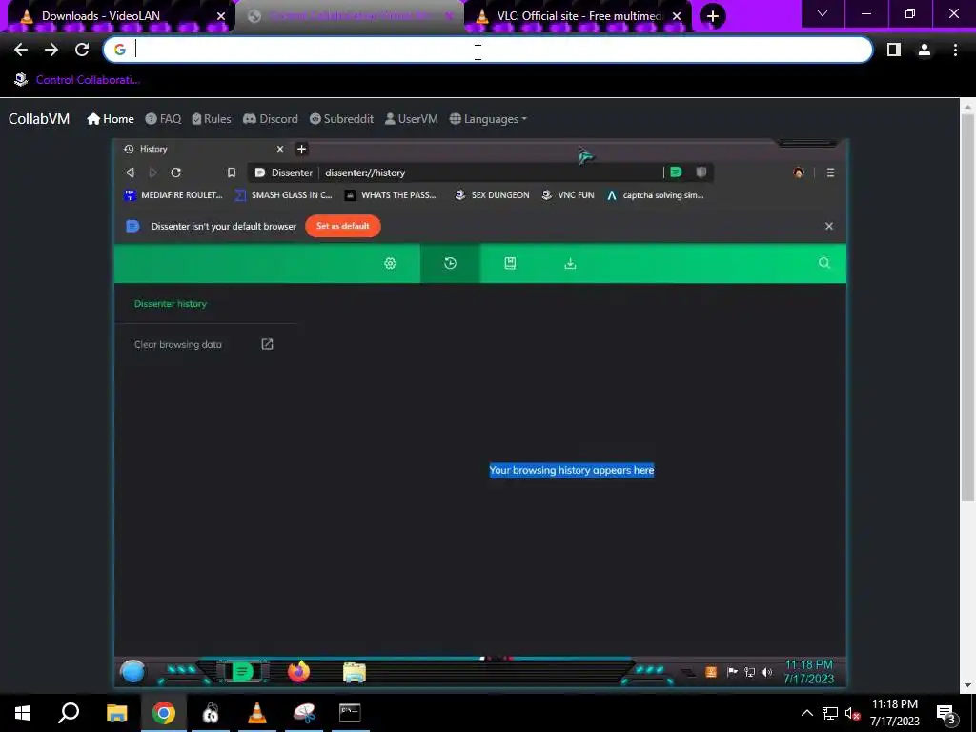This screenshot has height=732, width=976.
Task: Open captcha solving sim... bookmark
Action: tap(655, 194)
